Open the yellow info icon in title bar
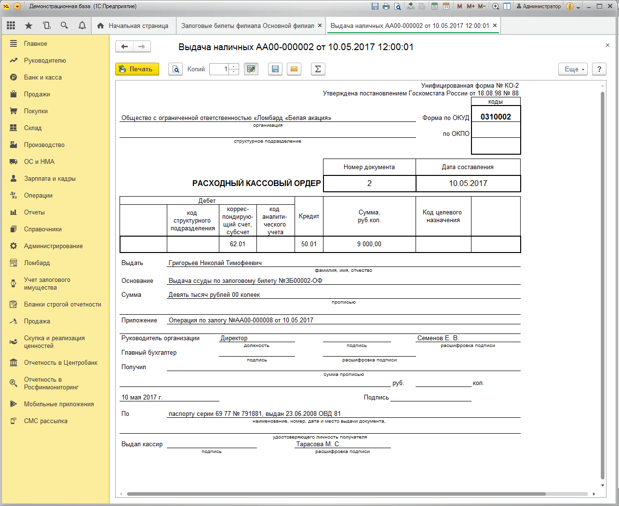Screen dimensions: 619x506 click(x=569, y=6)
